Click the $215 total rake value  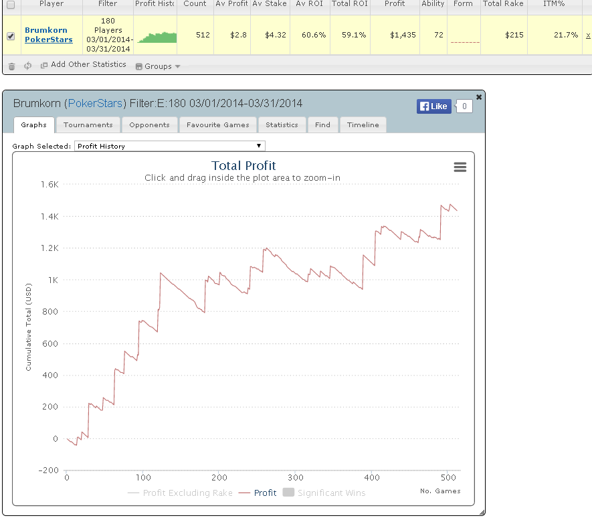point(514,35)
